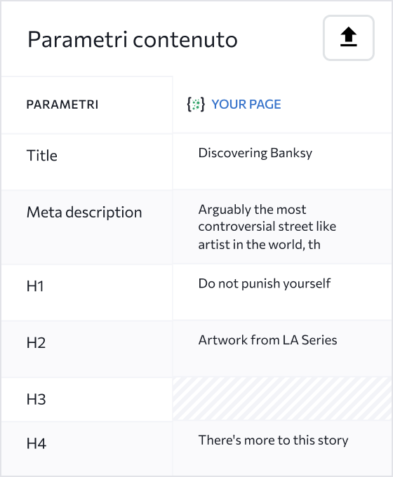Select the Discovering Banksy title text
393x477 pixels.
pyautogui.click(x=255, y=153)
